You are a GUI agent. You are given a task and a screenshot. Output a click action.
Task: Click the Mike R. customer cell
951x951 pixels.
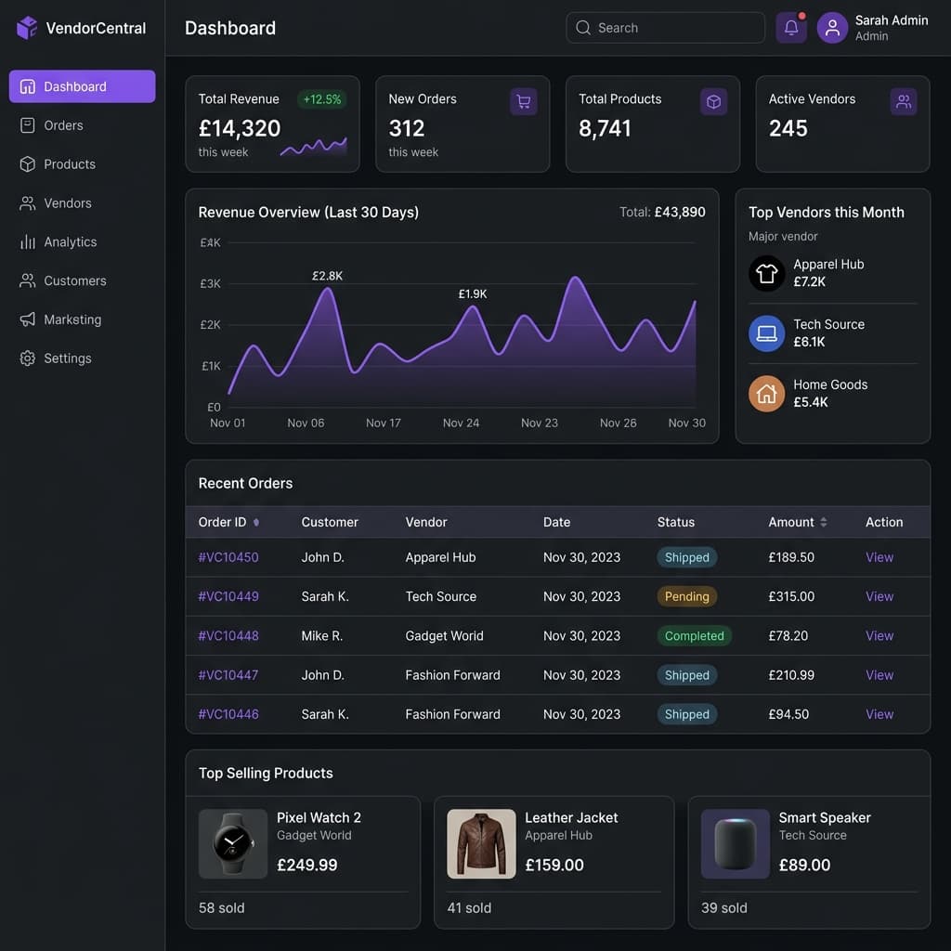(x=322, y=636)
